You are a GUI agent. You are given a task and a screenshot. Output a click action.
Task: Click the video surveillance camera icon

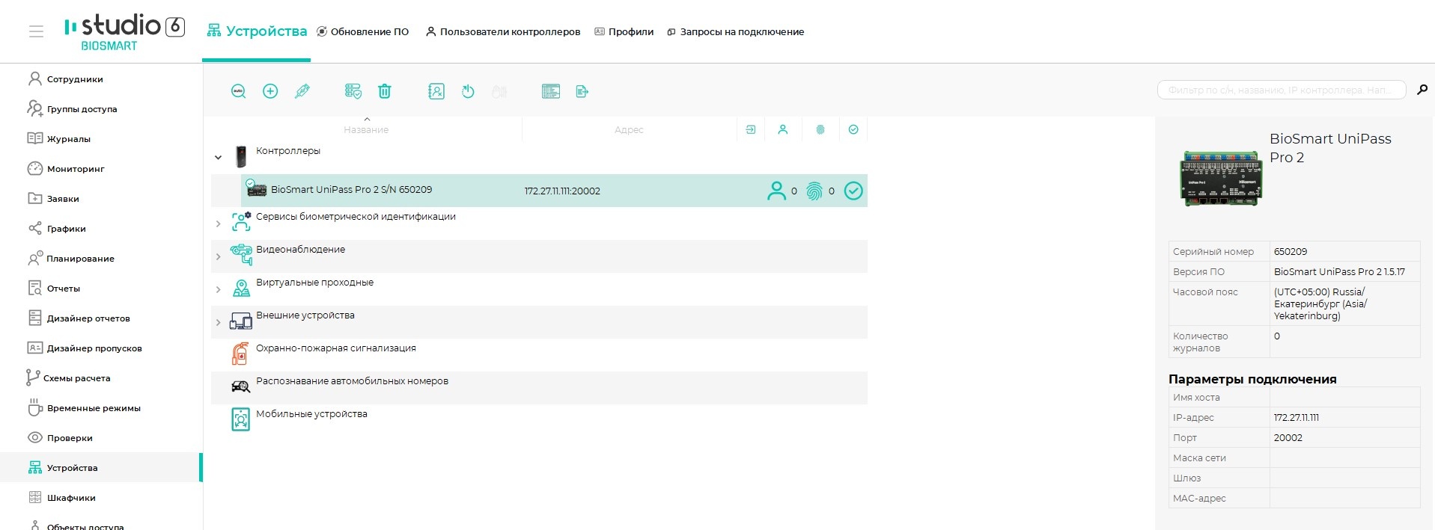241,255
